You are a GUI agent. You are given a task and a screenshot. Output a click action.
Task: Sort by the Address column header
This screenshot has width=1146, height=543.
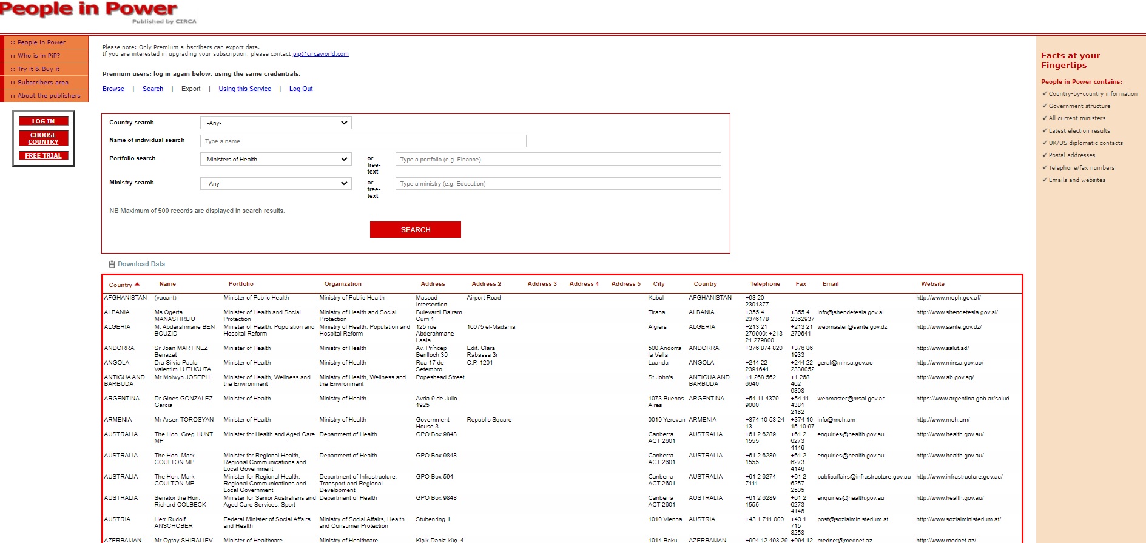tap(433, 284)
